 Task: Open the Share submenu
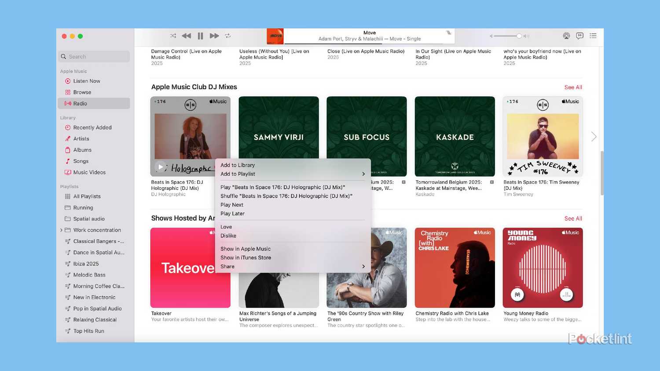(227, 266)
